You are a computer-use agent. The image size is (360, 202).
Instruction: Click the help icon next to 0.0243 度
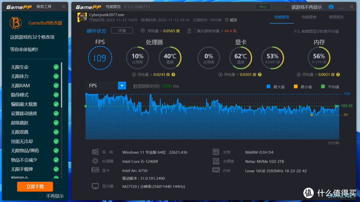173,74
